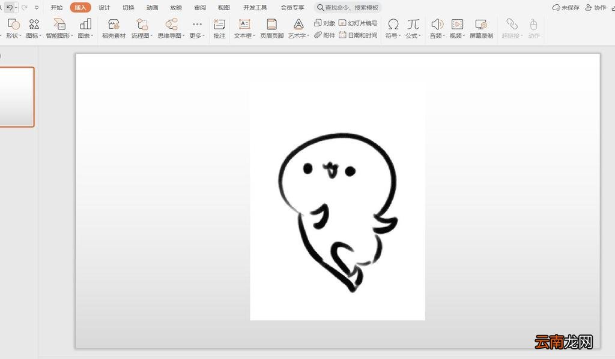
Task: Add a 批注 comment
Action: pyautogui.click(x=220, y=29)
